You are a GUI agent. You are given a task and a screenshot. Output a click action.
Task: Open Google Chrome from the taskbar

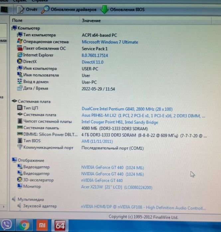pos(24,225)
